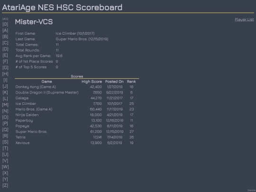Click the Tetris rank value 35
Viewport: 256px width, 192px height.
click(131, 137)
